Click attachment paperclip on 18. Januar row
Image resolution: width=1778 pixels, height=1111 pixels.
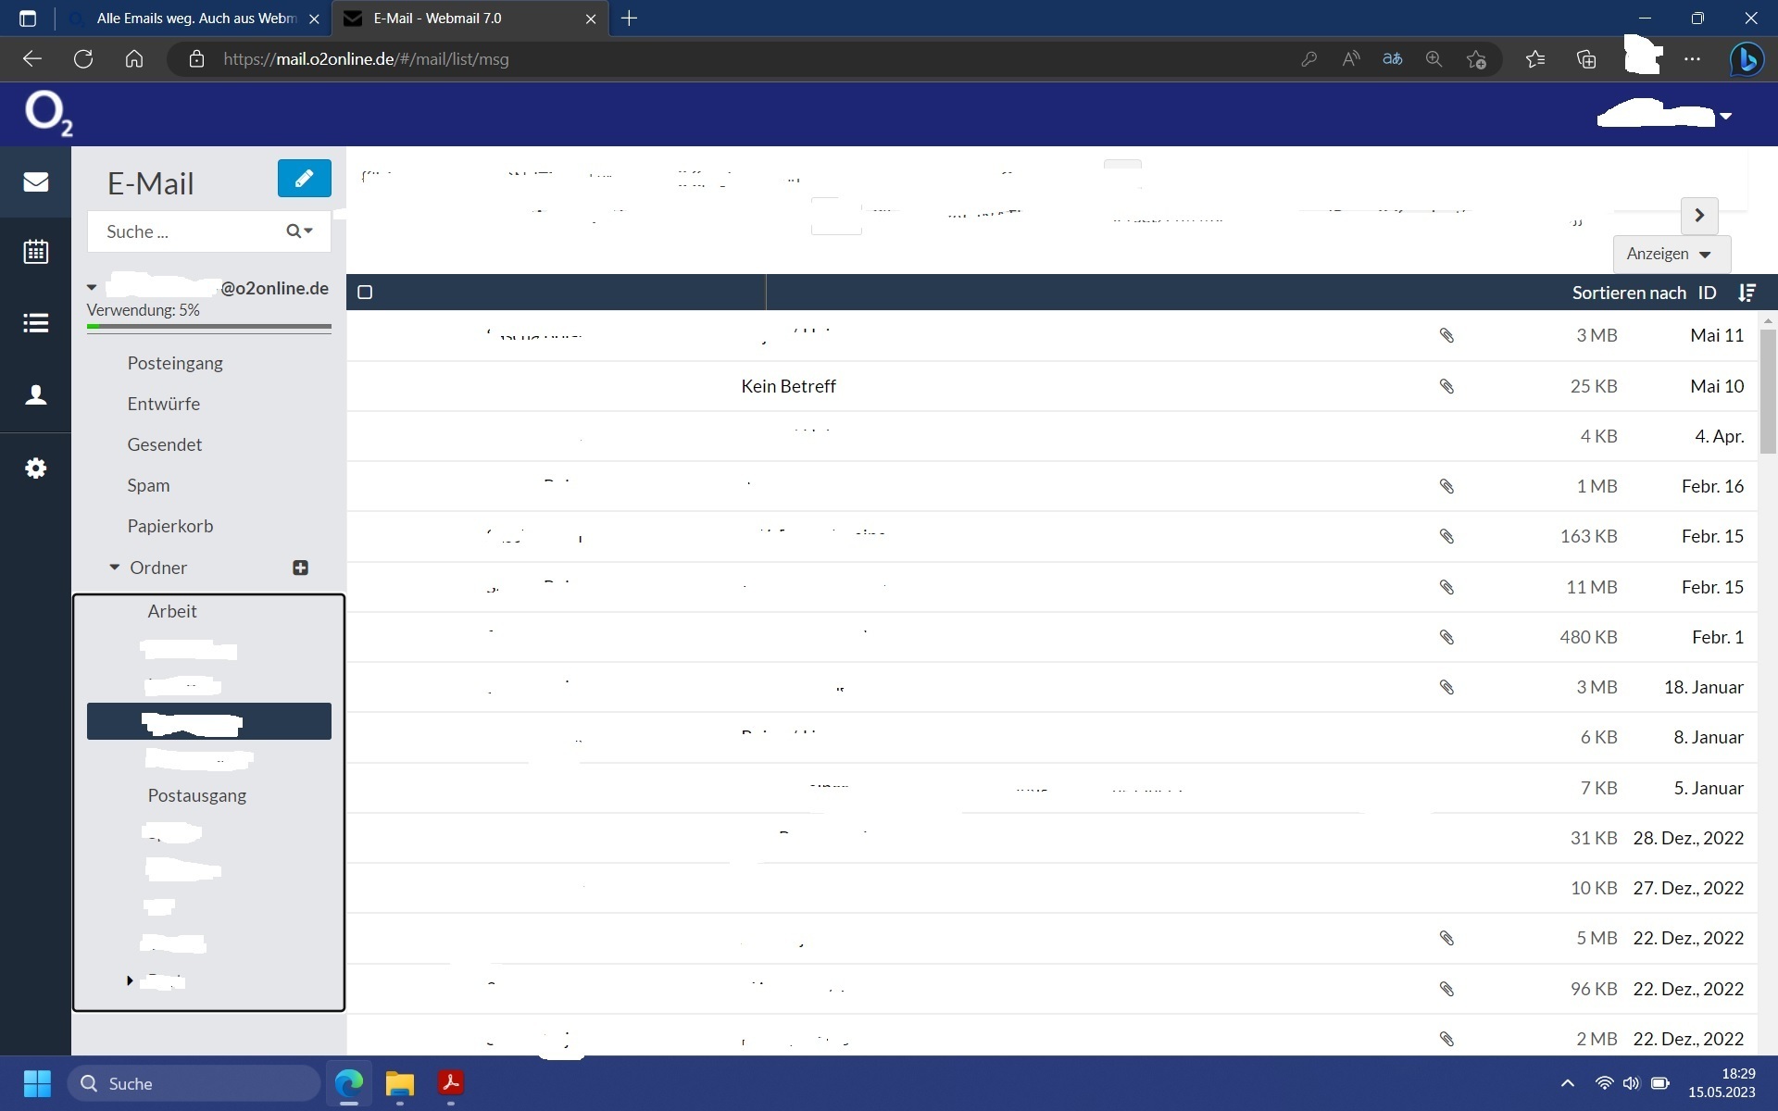(x=1446, y=687)
